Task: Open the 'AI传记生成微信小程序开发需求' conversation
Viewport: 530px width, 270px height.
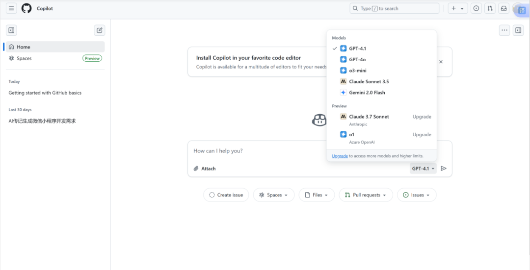Action: click(x=42, y=121)
